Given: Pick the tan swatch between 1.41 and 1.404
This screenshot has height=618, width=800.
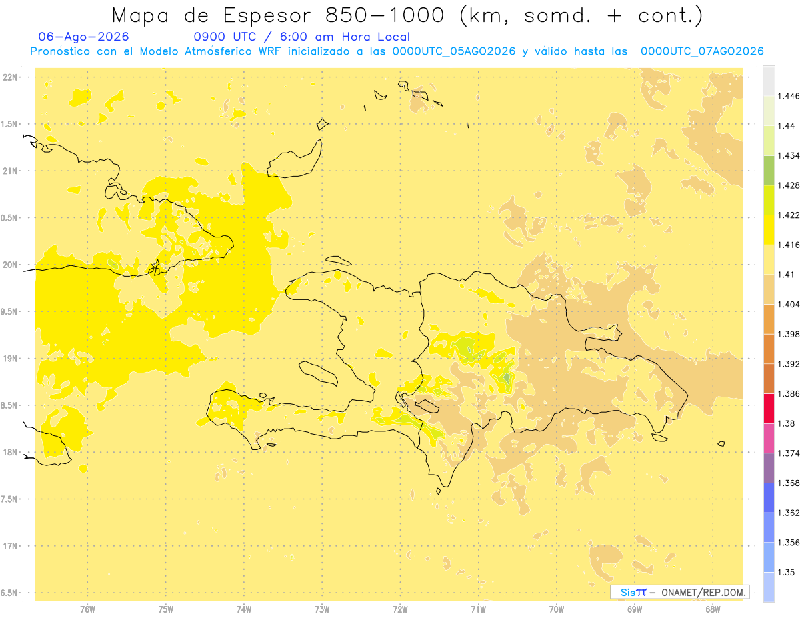Looking at the screenshot, I should tap(769, 289).
